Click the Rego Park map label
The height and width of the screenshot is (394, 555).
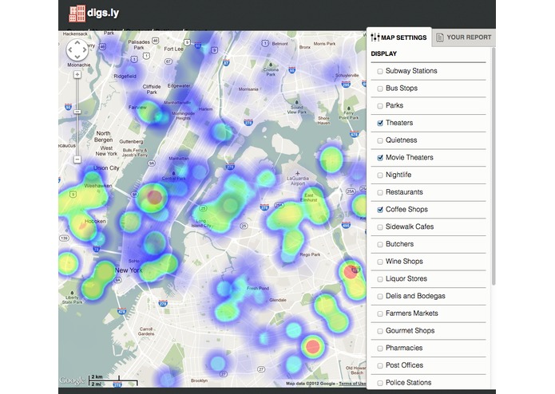[x=310, y=254]
